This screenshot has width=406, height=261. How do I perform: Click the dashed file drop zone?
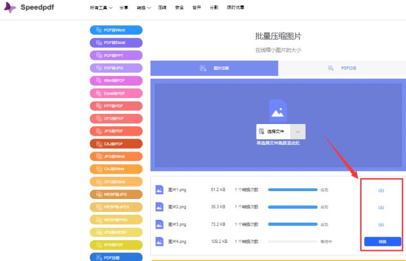(x=279, y=125)
